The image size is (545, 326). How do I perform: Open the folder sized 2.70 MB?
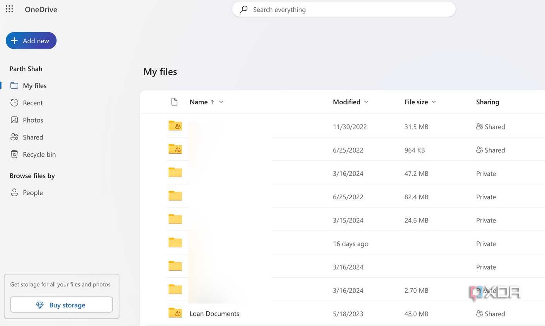(175, 289)
